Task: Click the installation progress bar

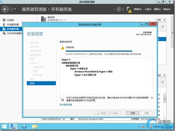Action: coord(99,51)
